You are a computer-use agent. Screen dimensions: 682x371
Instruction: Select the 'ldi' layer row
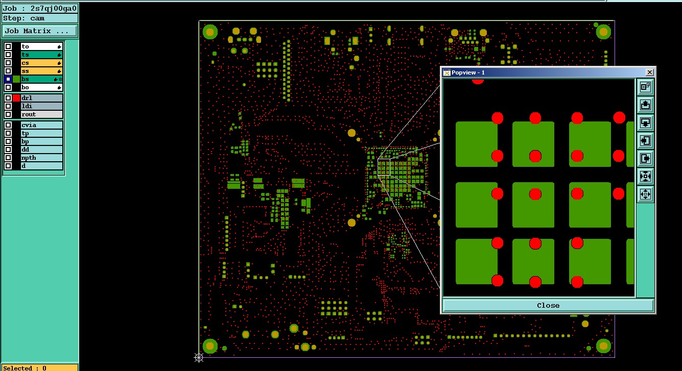42,106
